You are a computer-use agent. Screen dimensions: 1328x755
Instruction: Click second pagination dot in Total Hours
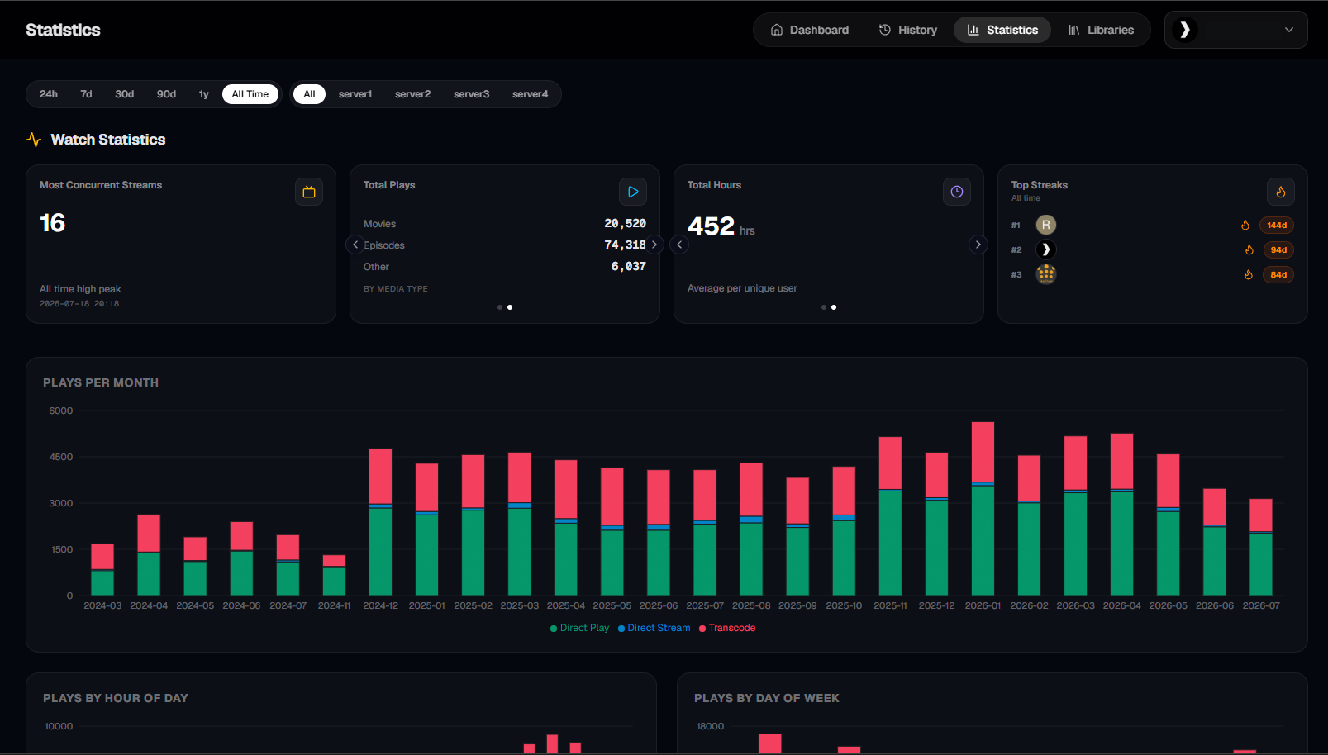tap(834, 307)
